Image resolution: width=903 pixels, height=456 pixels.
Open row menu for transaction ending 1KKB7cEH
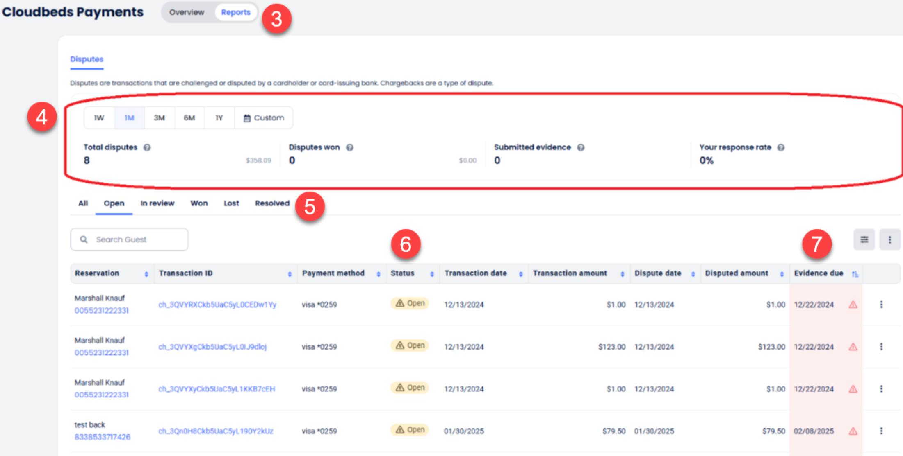click(881, 389)
